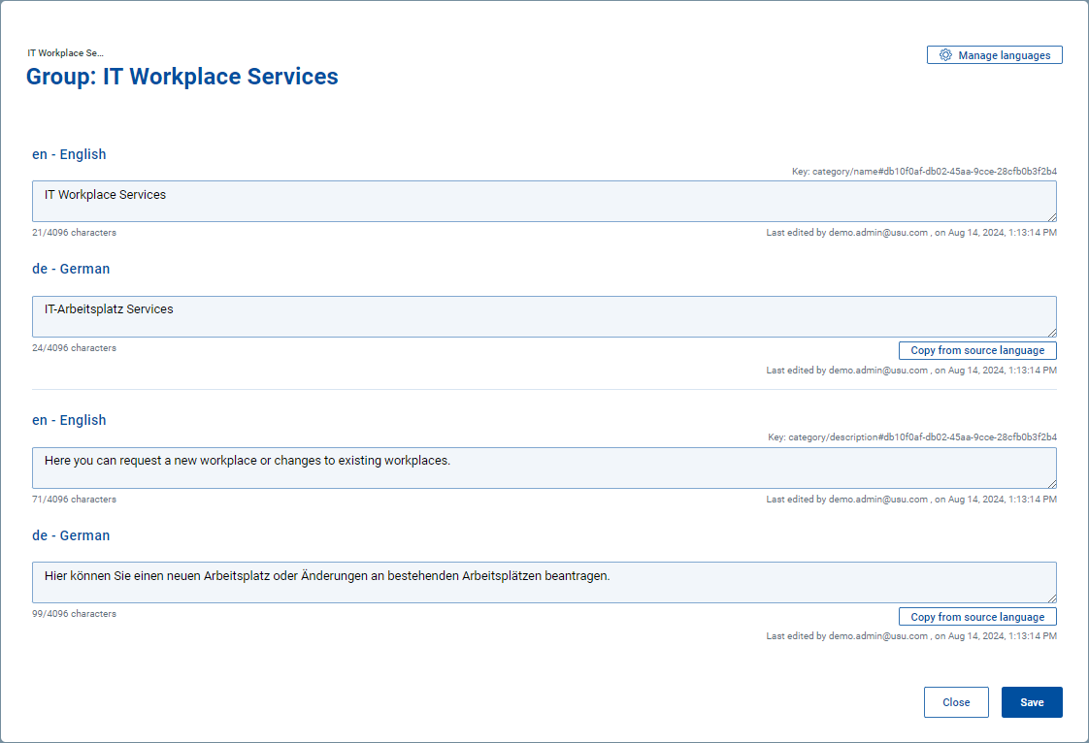Click the gear icon in Manage languages
Image resolution: width=1089 pixels, height=743 pixels.
coord(945,55)
